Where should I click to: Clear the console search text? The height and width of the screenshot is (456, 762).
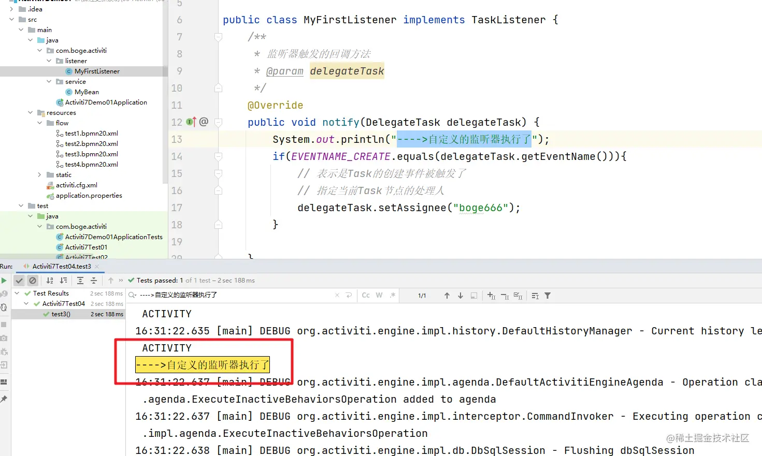tap(337, 295)
